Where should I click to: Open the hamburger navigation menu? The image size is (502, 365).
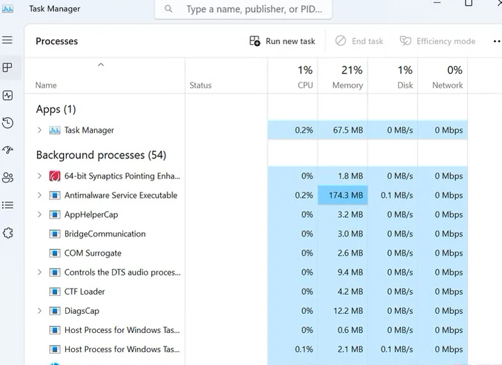[8, 40]
